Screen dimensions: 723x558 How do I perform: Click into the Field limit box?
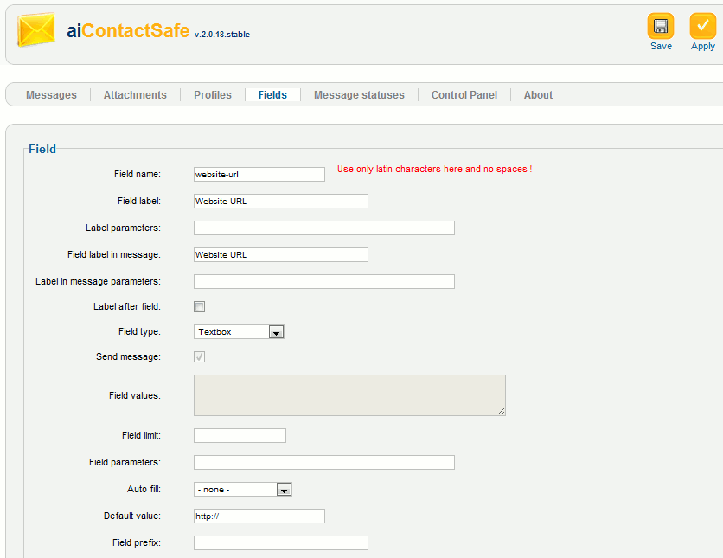tap(240, 436)
